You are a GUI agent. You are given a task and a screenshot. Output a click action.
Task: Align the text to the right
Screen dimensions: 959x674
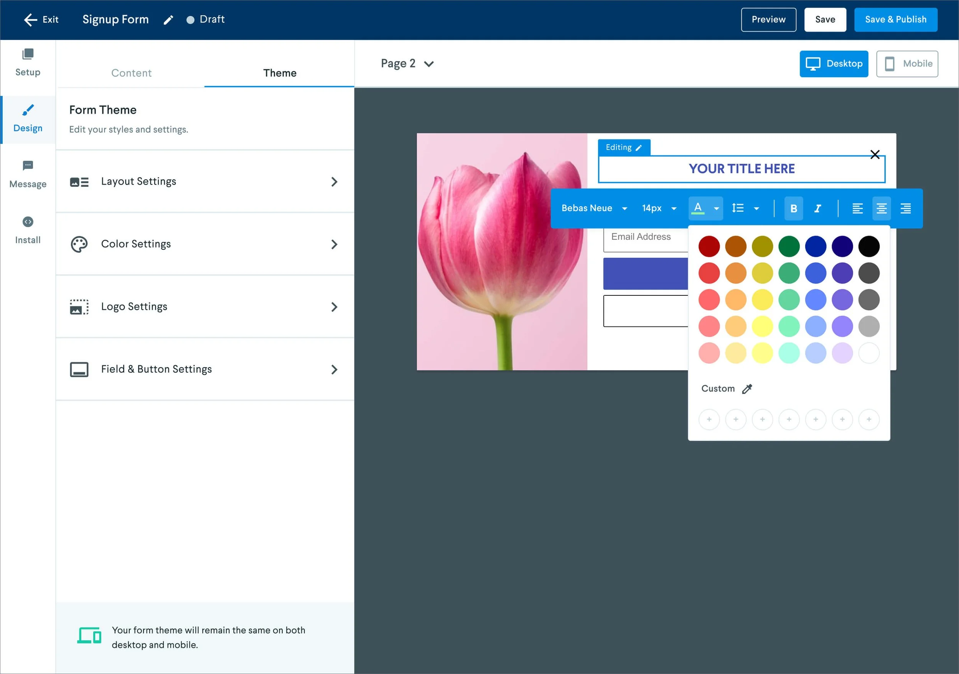tap(905, 208)
